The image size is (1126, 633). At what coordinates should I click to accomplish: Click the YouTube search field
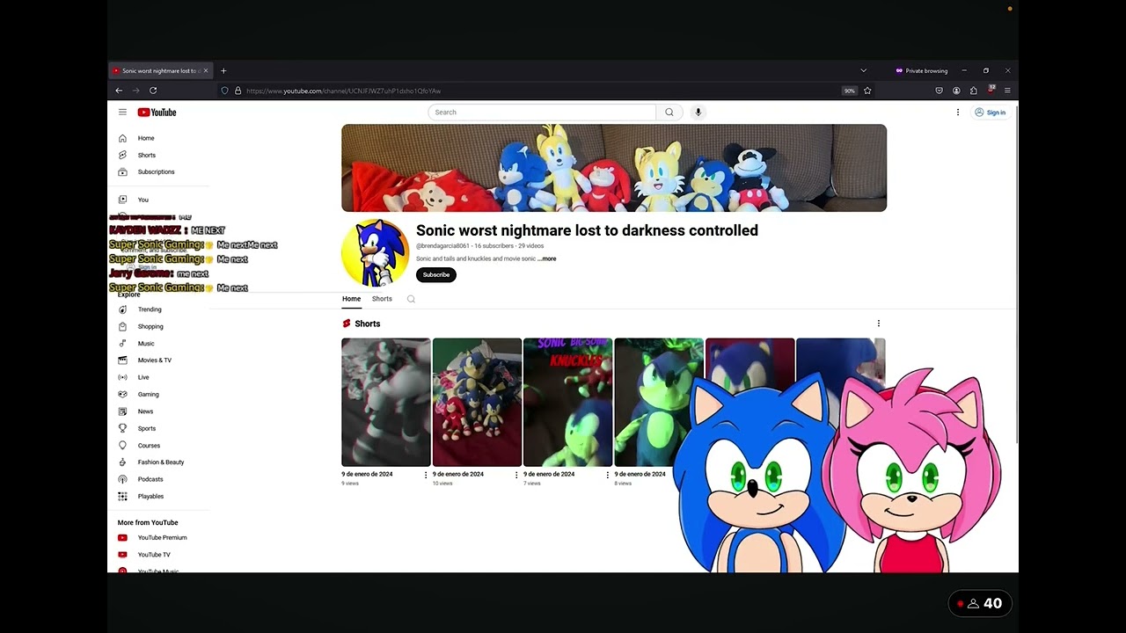542,113
